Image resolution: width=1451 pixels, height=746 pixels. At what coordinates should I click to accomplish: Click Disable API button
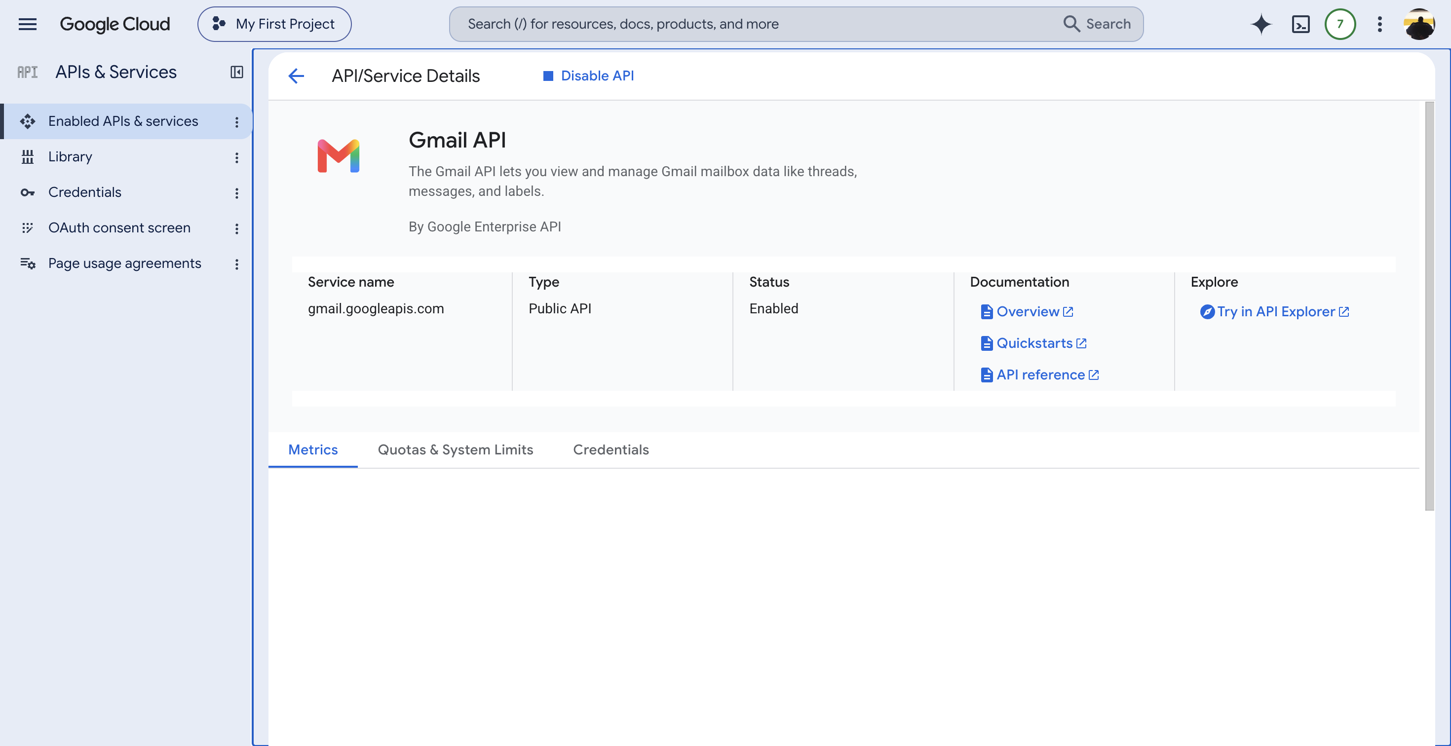(589, 75)
